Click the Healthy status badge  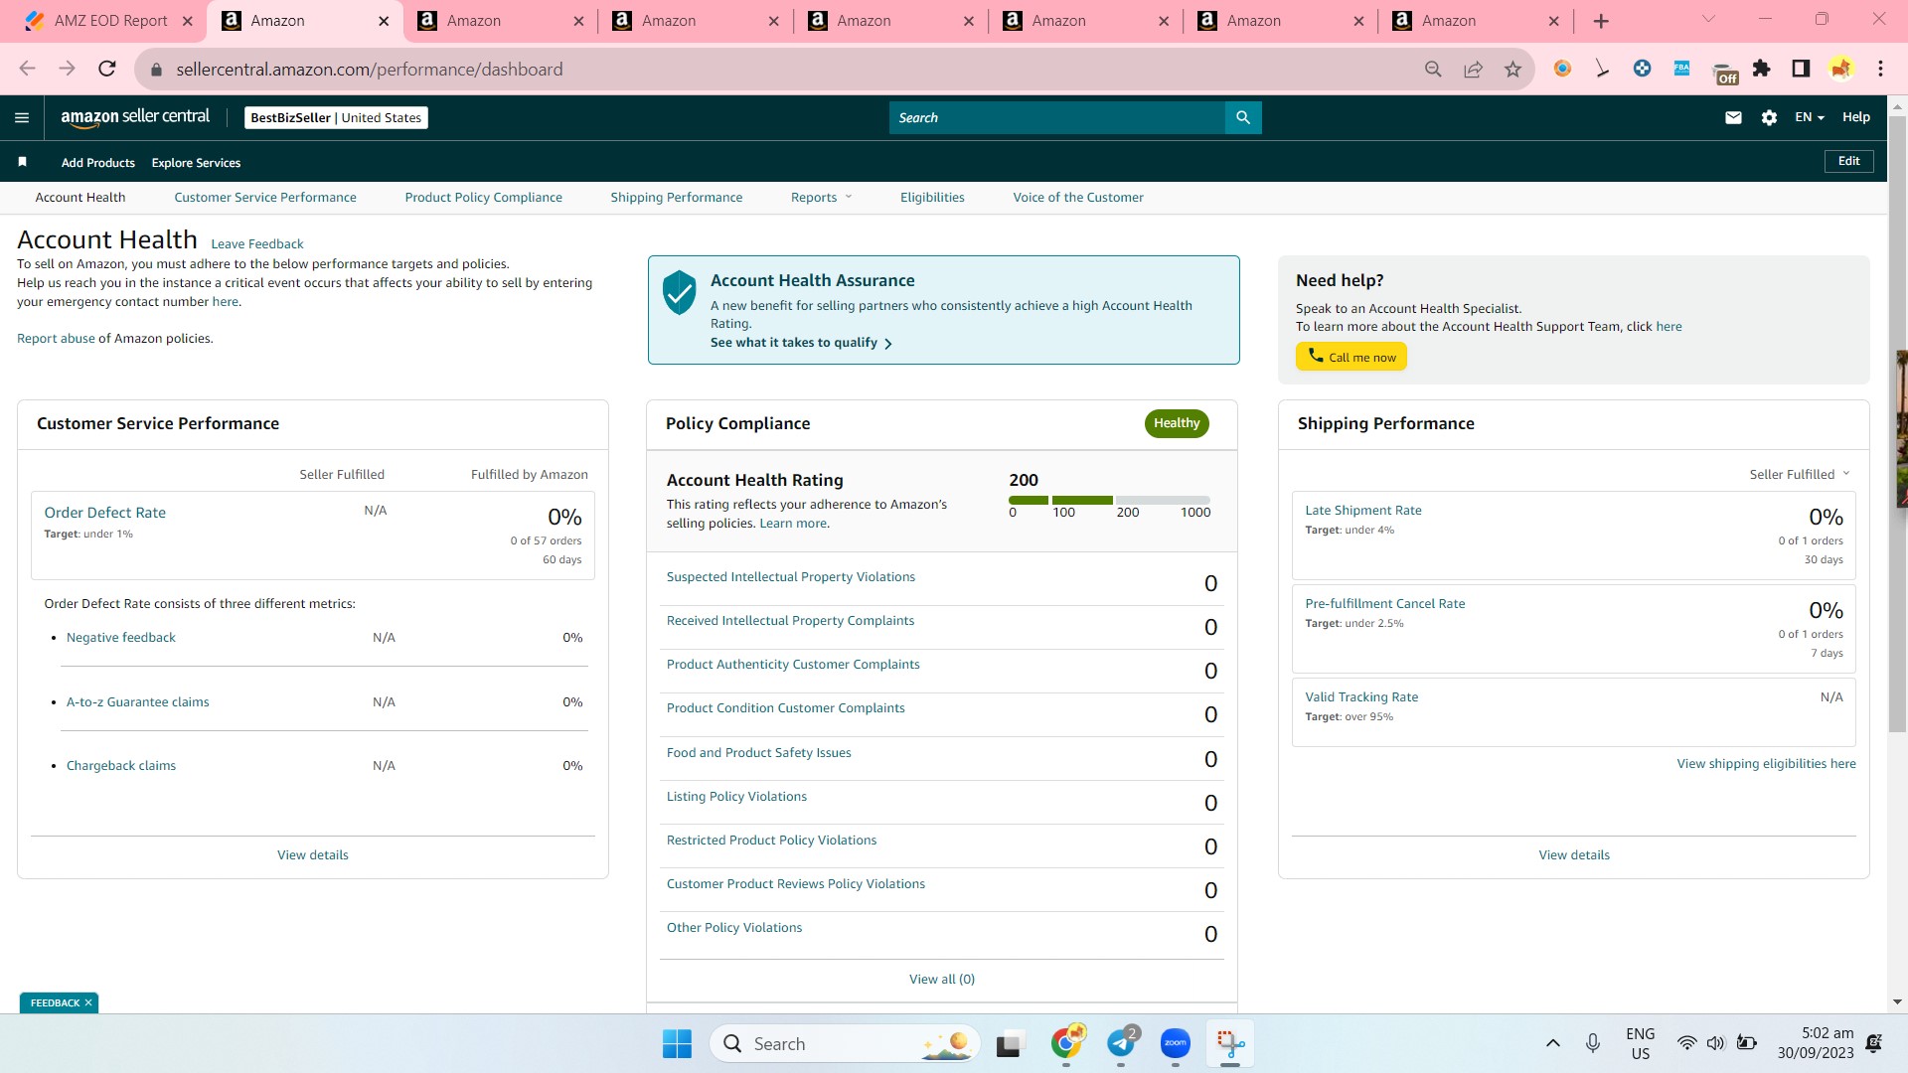pos(1177,423)
